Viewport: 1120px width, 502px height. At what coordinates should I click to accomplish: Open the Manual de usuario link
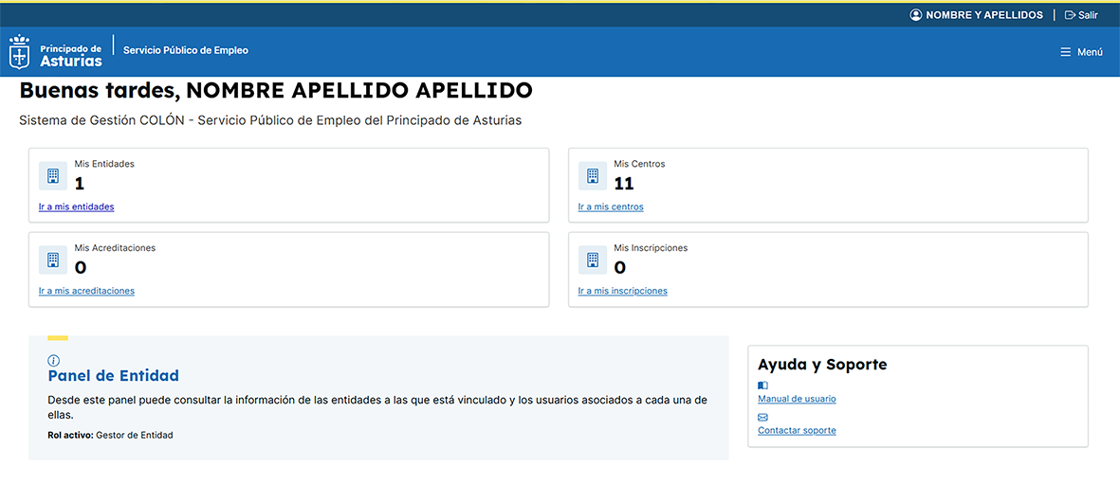[797, 399]
